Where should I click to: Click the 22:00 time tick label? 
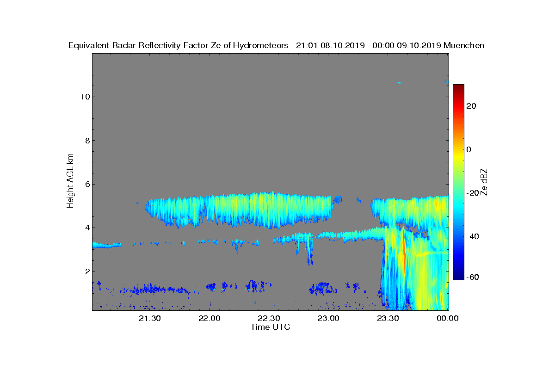click(x=210, y=318)
